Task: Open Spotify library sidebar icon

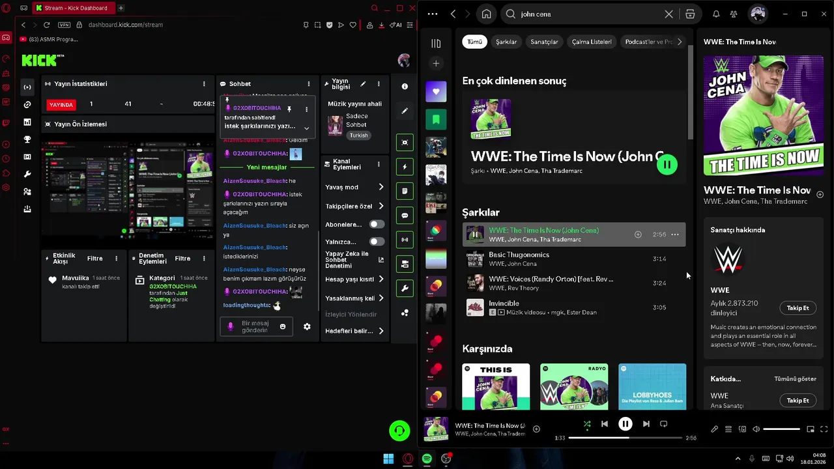Action: click(436, 43)
